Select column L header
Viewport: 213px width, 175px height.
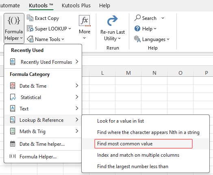102,73
